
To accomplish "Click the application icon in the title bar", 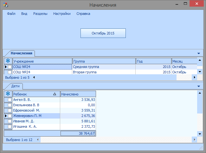I will coord(6,5).
